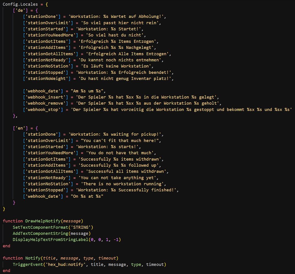Click the Config.Locales identifier on the first line

19,4
